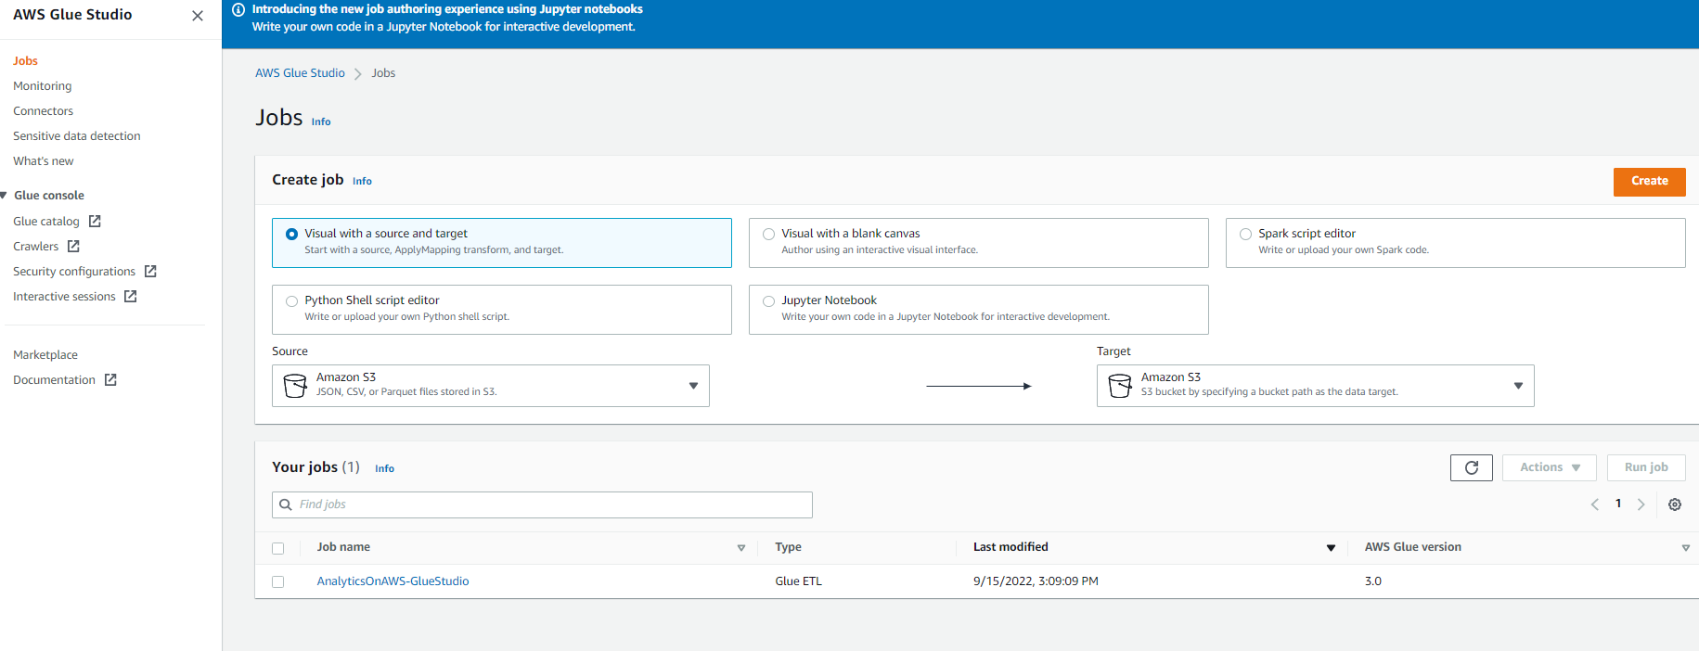Image resolution: width=1699 pixels, height=651 pixels.
Task: Refresh the Your jobs list
Action: click(1472, 467)
